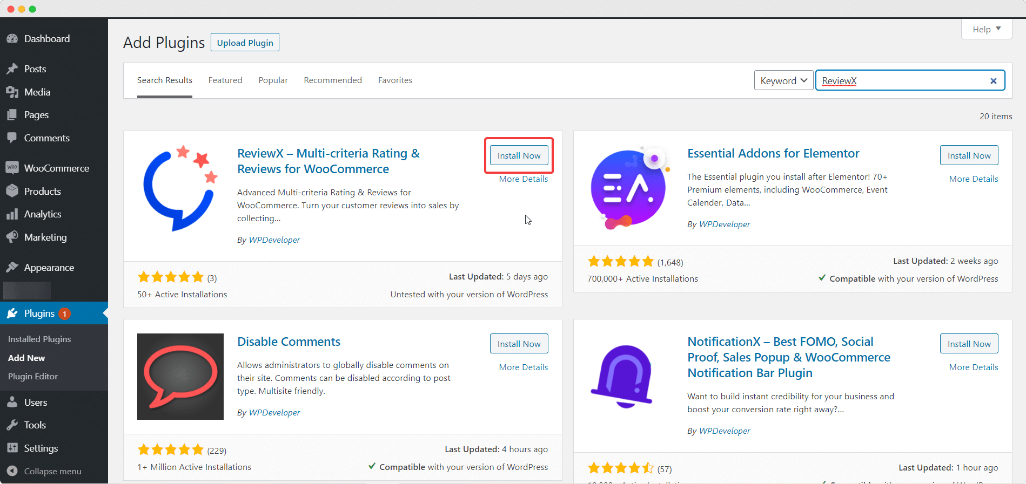The width and height of the screenshot is (1026, 484).
Task: Install the NotificationX plugin
Action: tap(969, 344)
